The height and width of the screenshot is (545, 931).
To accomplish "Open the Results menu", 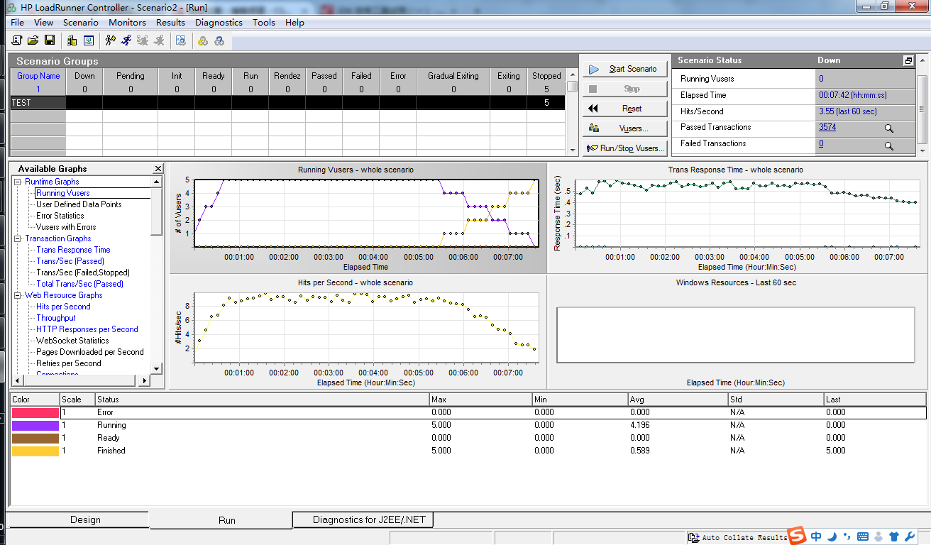I will (x=170, y=23).
